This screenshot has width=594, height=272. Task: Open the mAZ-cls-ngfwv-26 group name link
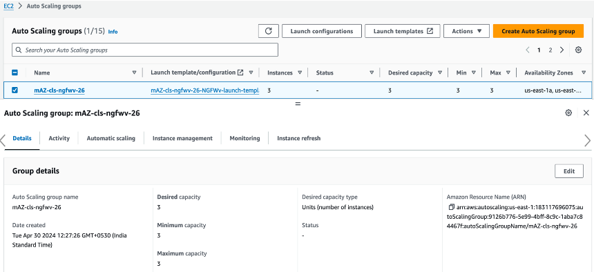59,90
